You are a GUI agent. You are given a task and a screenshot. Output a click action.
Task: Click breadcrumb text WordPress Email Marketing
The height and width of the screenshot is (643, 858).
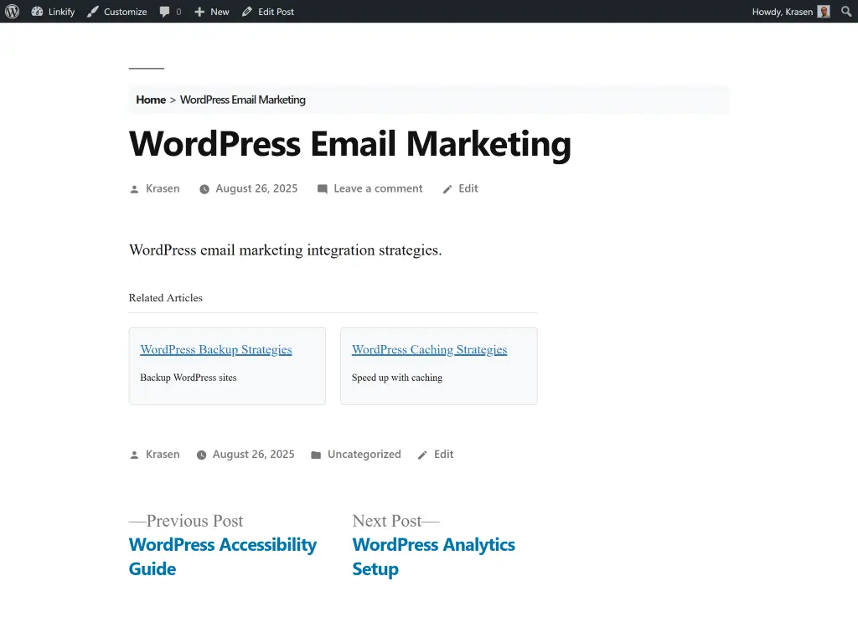coord(243,100)
